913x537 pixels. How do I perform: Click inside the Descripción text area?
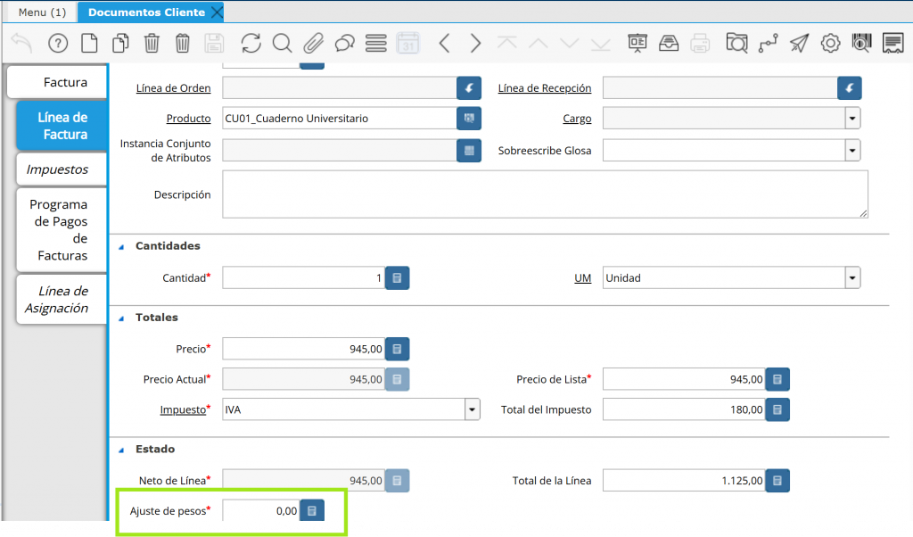coord(545,194)
